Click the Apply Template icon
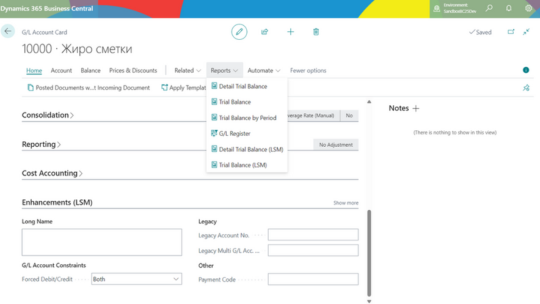The width and height of the screenshot is (540, 304). (164, 87)
